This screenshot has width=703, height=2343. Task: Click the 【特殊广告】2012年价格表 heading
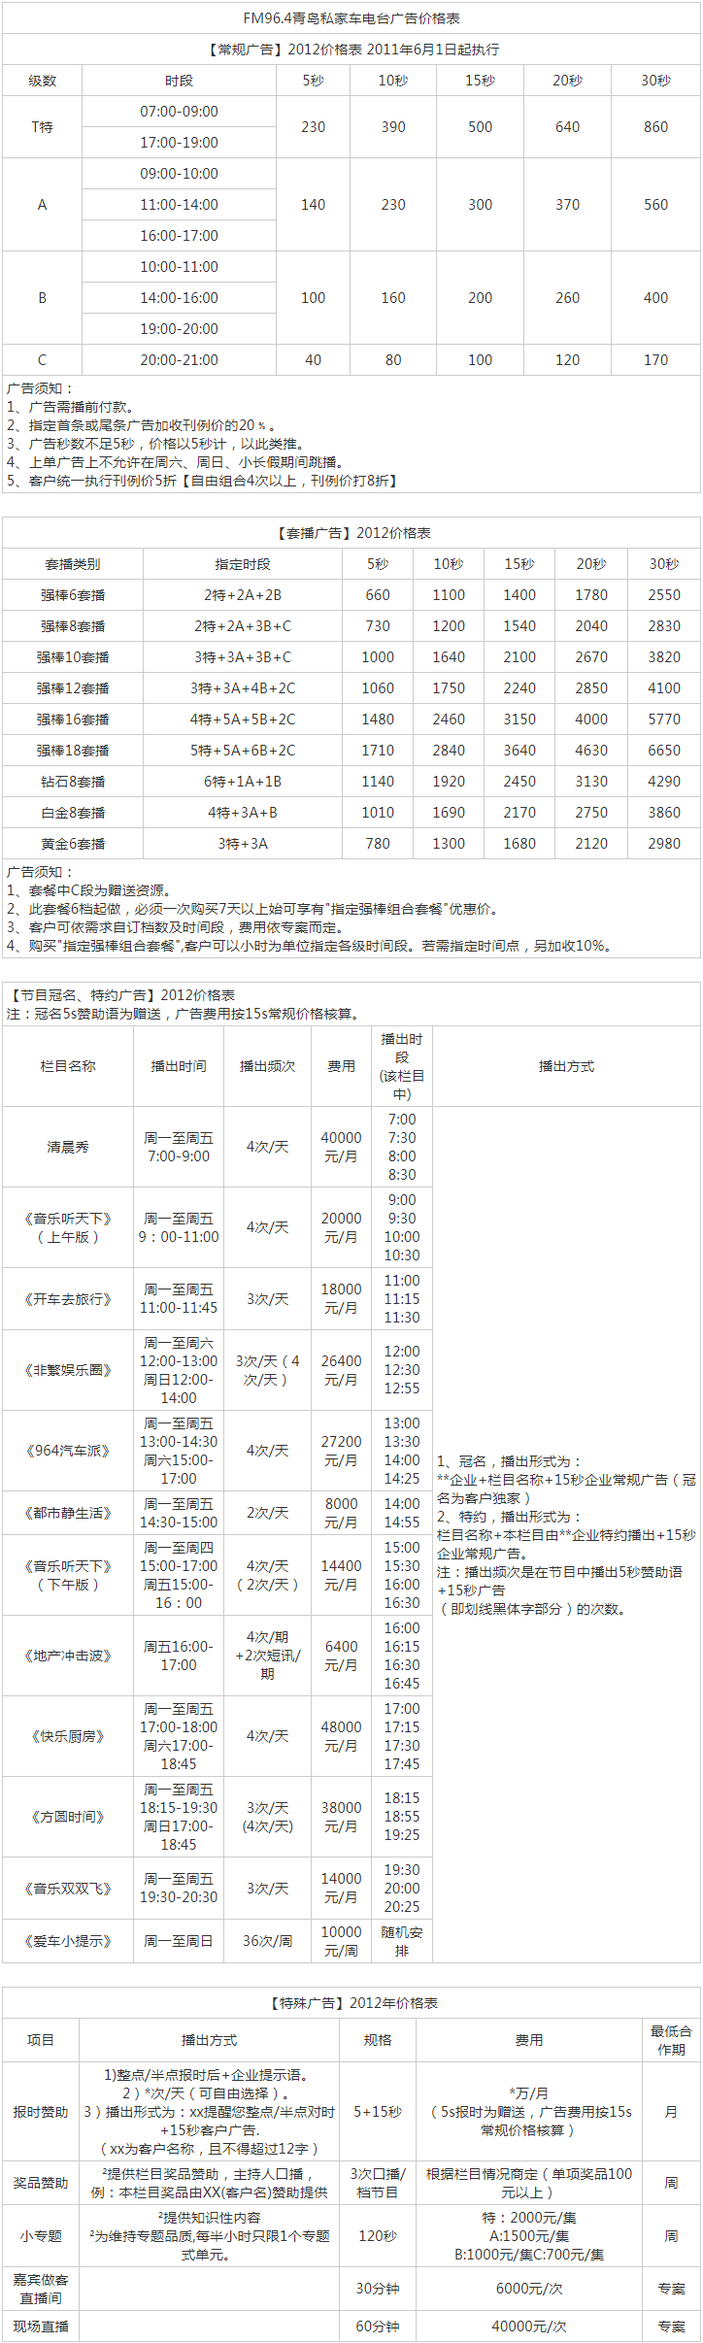pos(351,2003)
